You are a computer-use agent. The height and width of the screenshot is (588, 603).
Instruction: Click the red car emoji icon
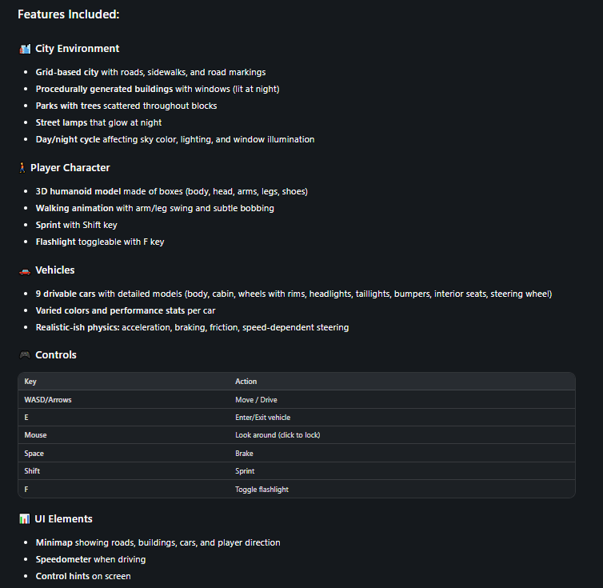25,271
